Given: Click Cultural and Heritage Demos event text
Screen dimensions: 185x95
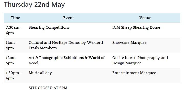Looking at the screenshot, I should point(66,45).
